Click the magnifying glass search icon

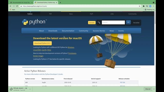pos(99,22)
